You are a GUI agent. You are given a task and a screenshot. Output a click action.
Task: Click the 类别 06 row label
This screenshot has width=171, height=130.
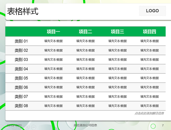(21, 87)
